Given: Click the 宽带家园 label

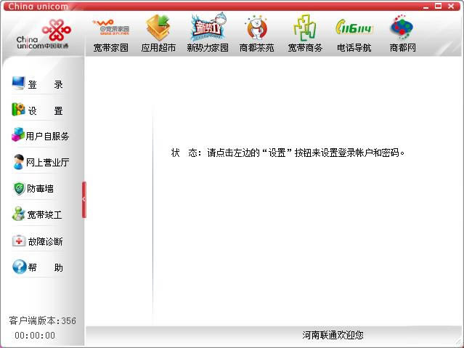Looking at the screenshot, I should pyautogui.click(x=111, y=48).
